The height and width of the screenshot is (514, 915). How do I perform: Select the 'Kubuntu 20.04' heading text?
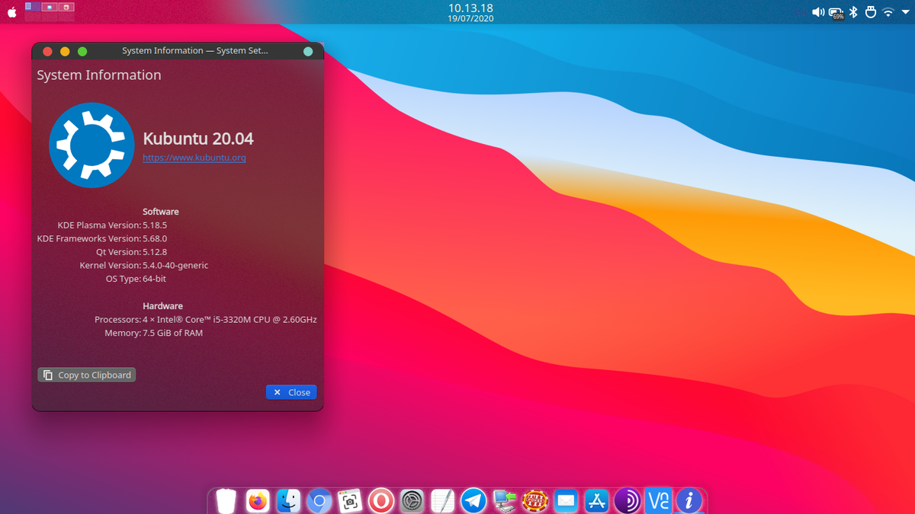click(x=198, y=139)
